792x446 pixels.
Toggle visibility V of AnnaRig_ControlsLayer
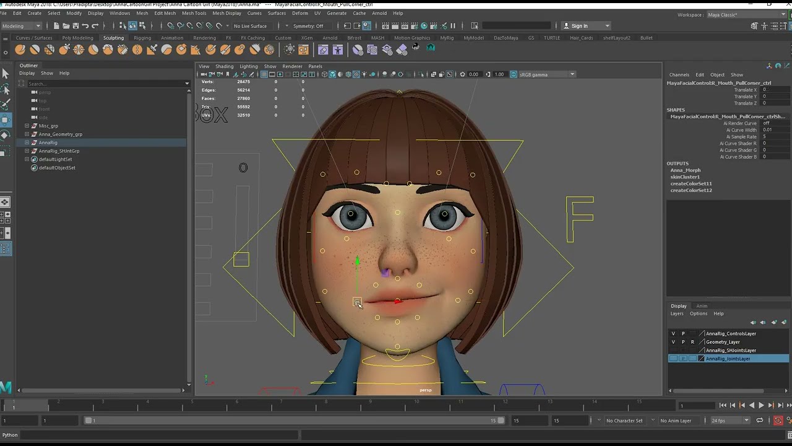[x=673, y=334]
